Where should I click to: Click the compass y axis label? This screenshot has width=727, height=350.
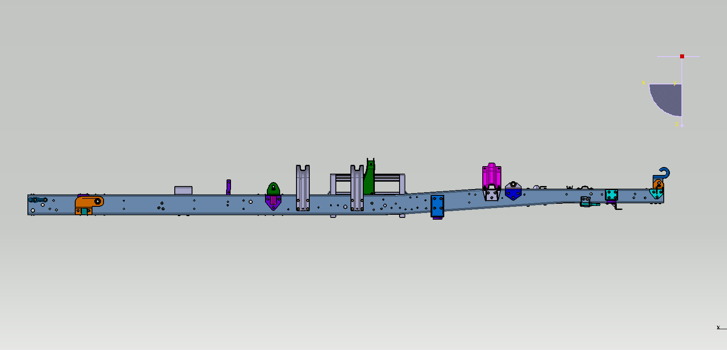(x=674, y=83)
